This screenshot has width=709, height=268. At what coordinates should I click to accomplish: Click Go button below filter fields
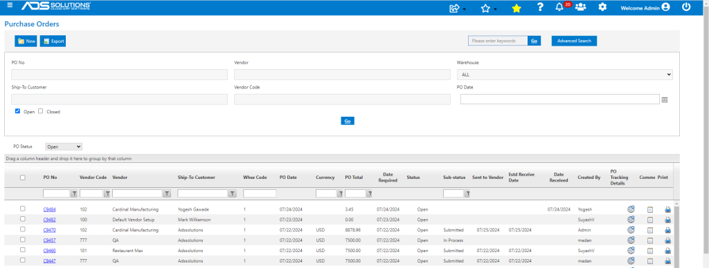348,121
